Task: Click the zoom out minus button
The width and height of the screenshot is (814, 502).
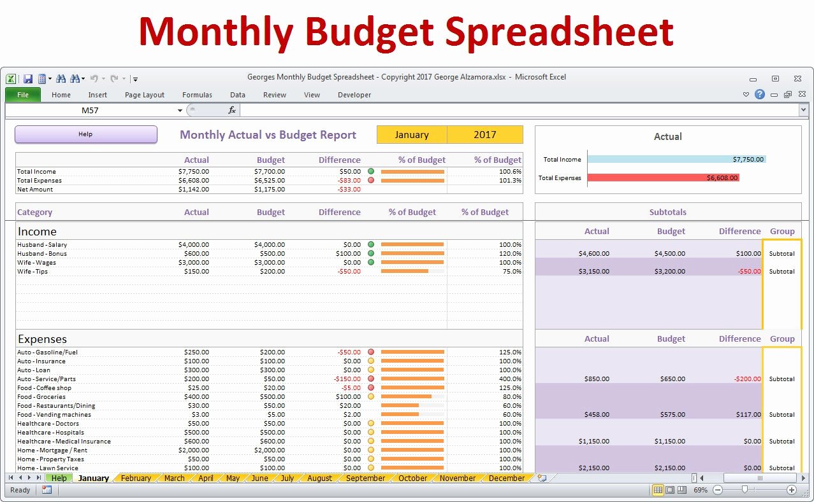Action: [x=717, y=490]
